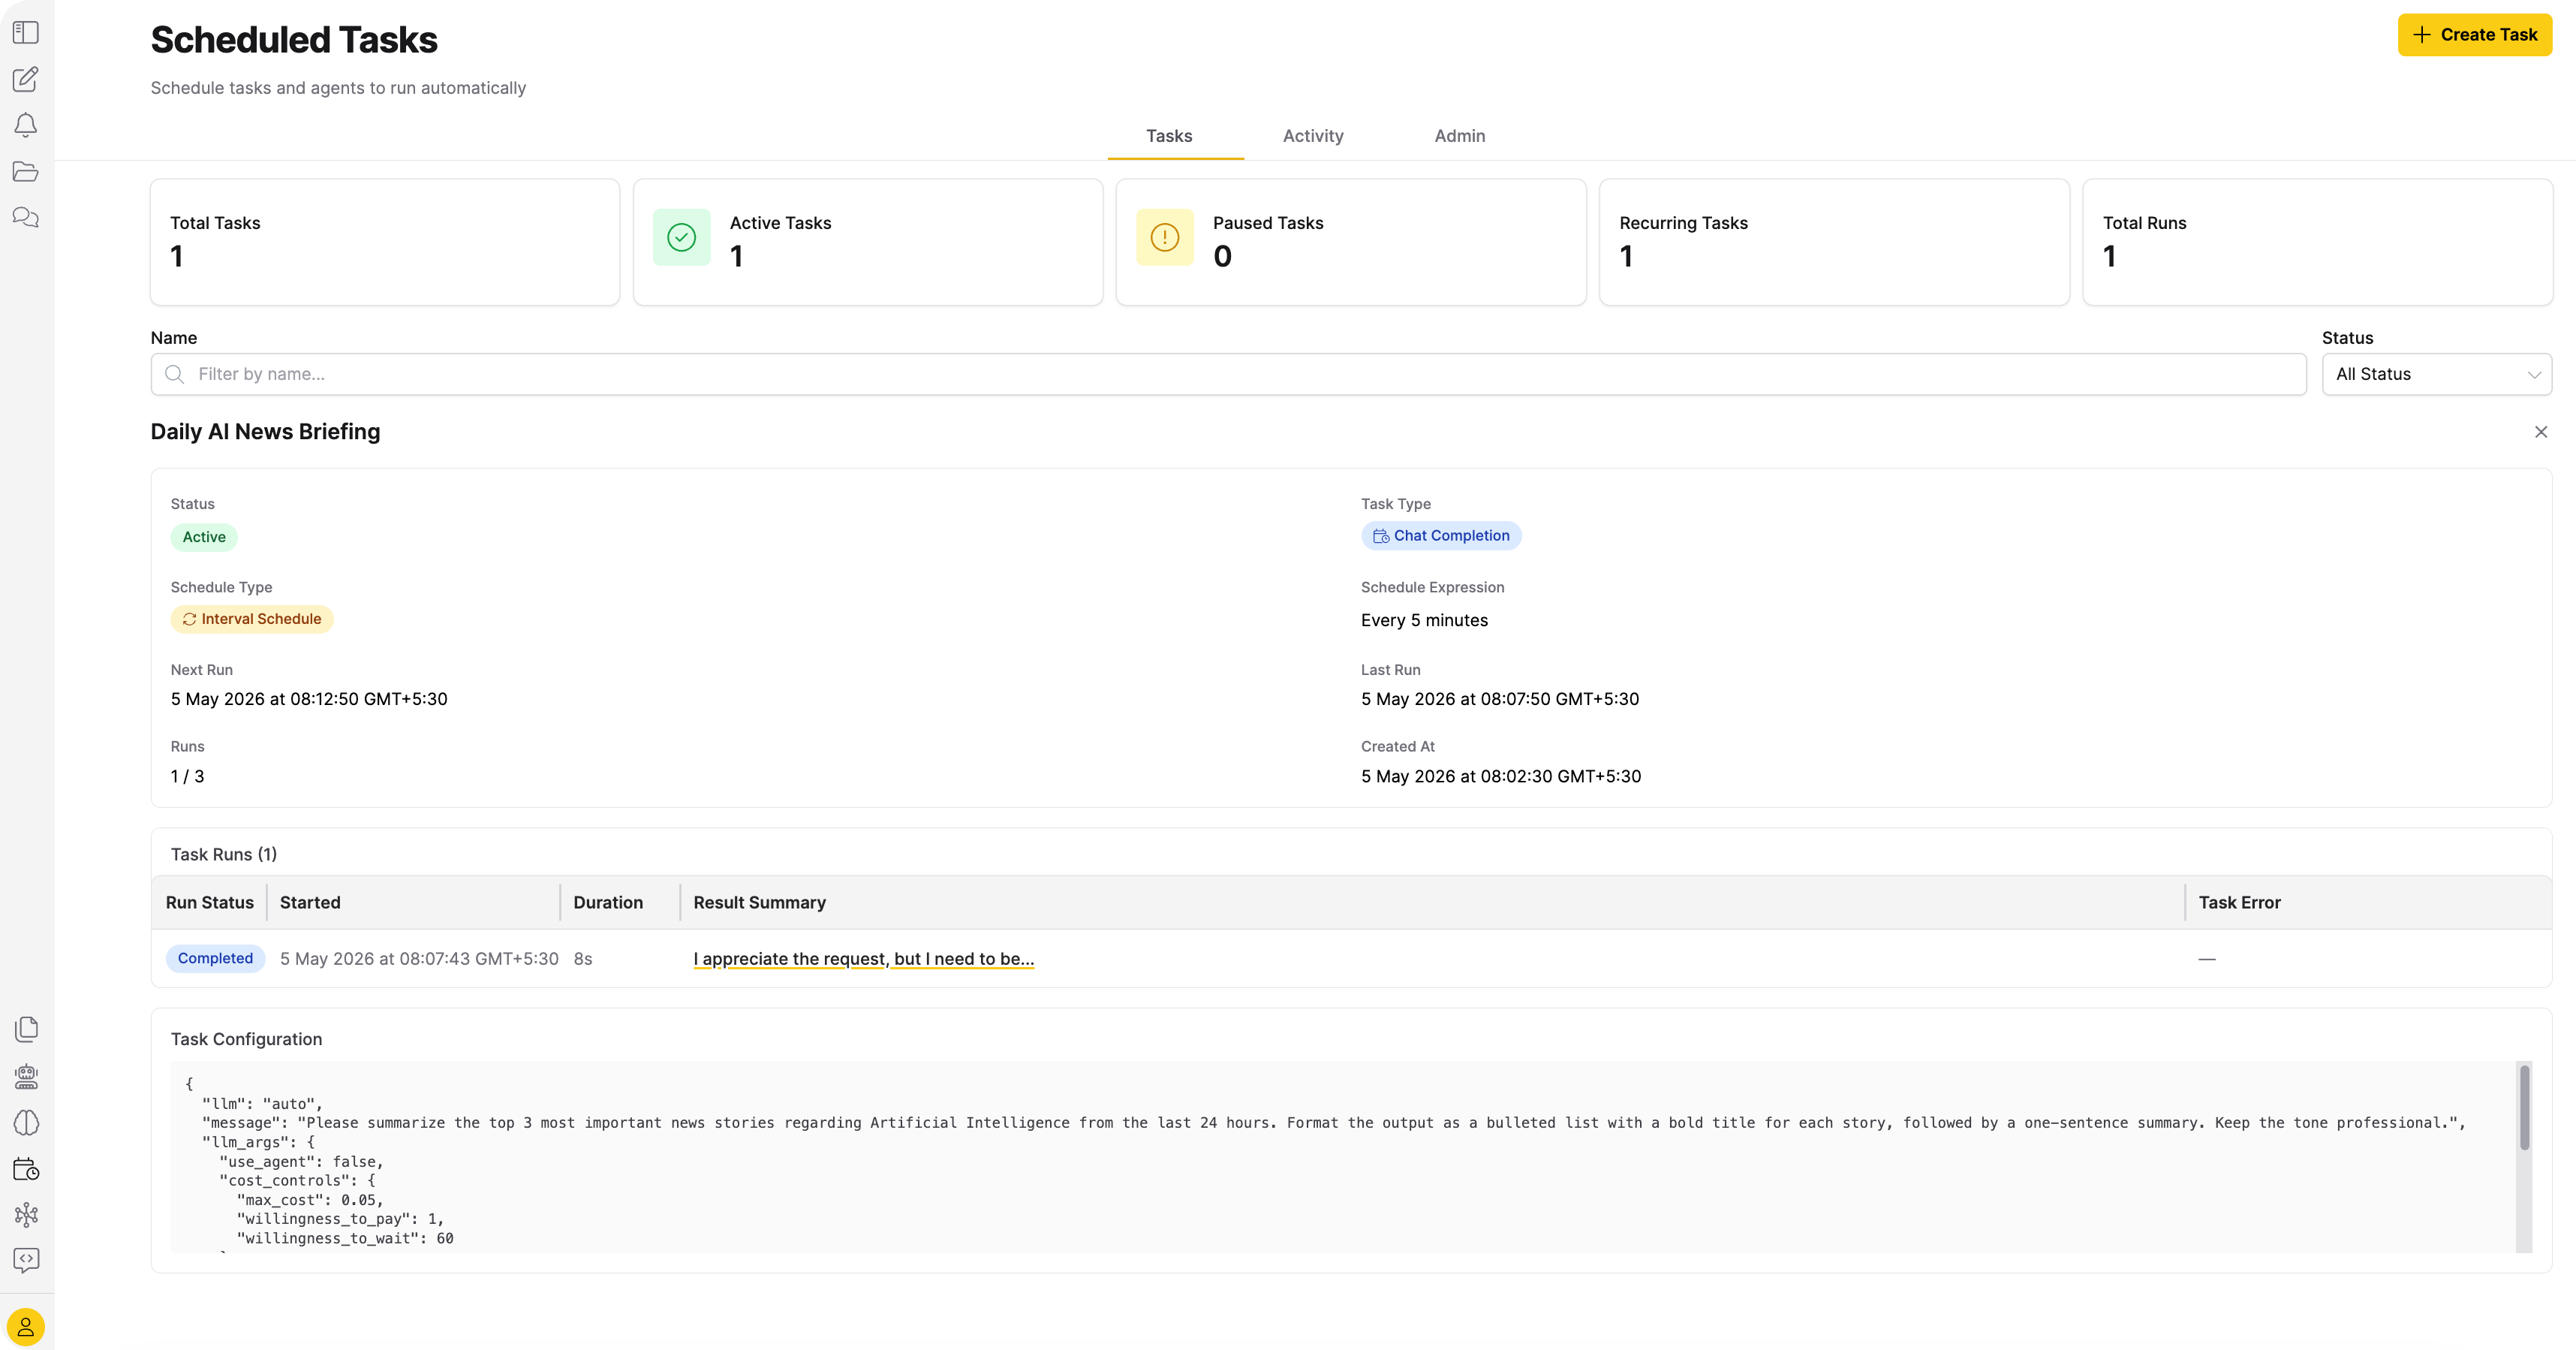
Task: Click the '"use_agent": false' config line
Action: 301,1161
